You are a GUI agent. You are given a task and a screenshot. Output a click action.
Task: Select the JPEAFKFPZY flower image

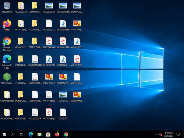(x=49, y=78)
